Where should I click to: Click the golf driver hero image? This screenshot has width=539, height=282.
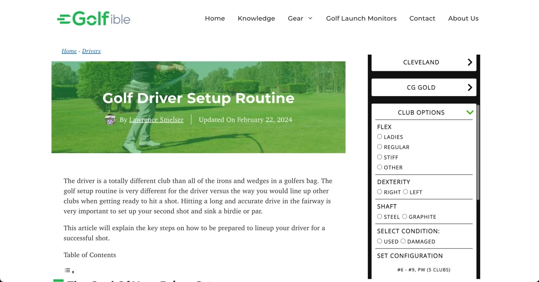tap(198, 107)
